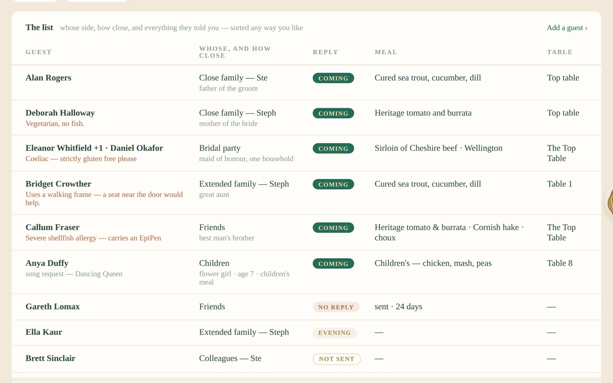The width and height of the screenshot is (613, 383).
Task: Click COMING badge for Callum Fraser
Action: click(333, 228)
